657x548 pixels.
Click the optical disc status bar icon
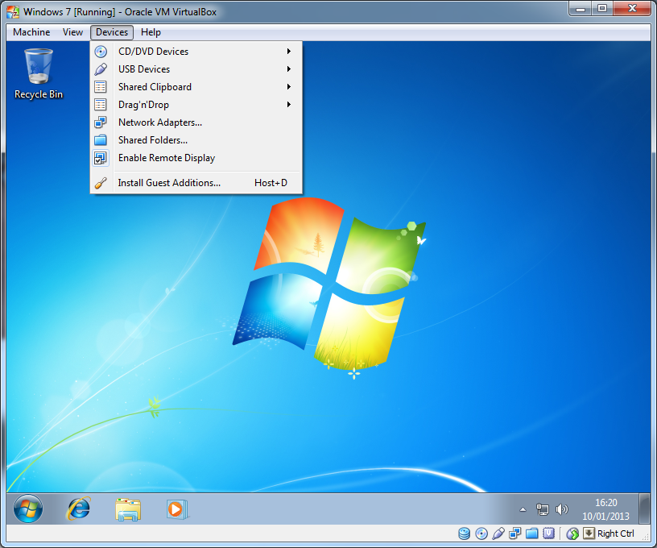pos(481,533)
